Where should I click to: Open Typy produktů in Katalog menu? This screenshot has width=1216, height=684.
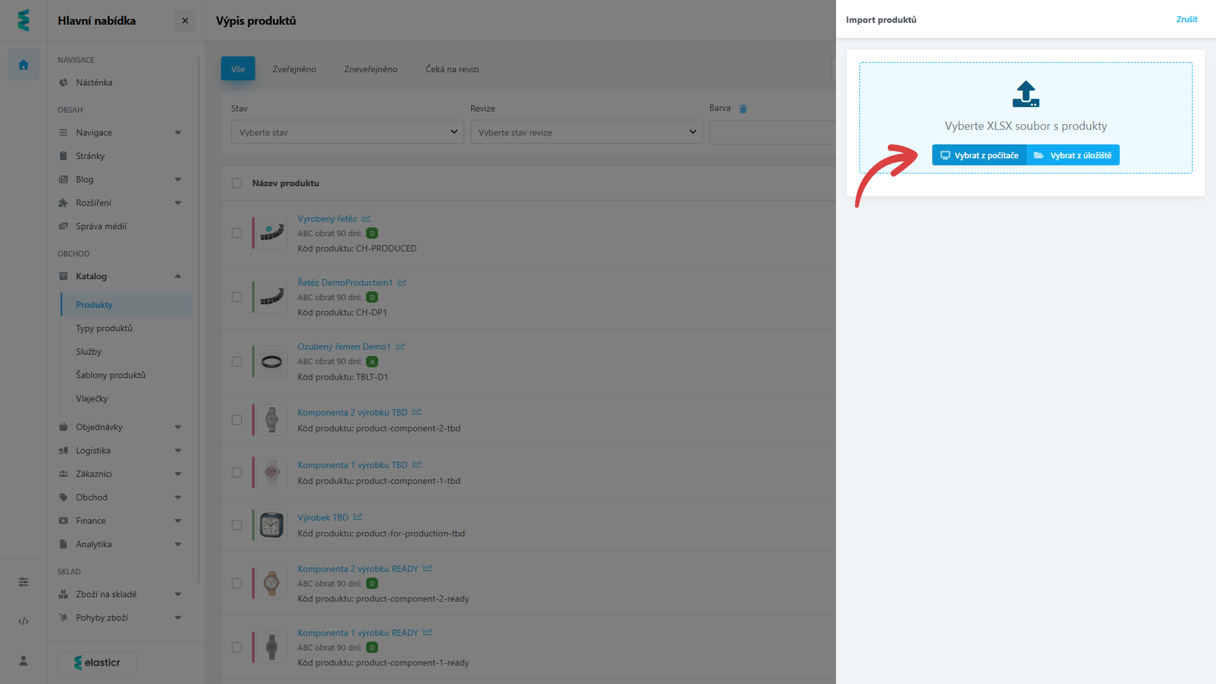[104, 328]
